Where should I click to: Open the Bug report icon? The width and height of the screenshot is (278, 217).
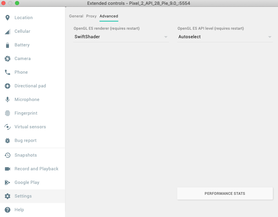[7, 140]
